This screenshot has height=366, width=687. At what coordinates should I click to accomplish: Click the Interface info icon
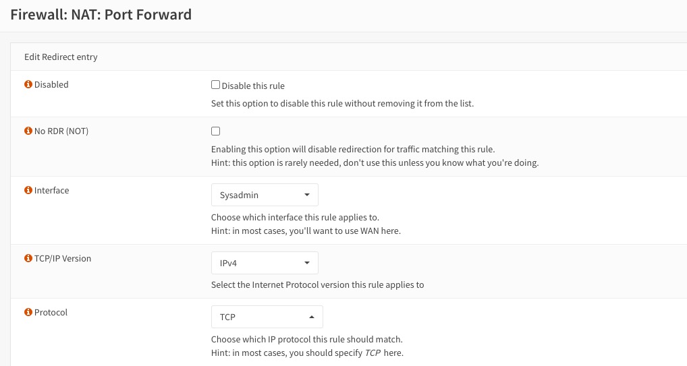(x=28, y=190)
